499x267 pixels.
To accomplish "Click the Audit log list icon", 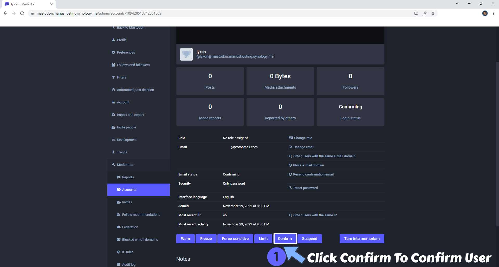I will (x=119, y=265).
